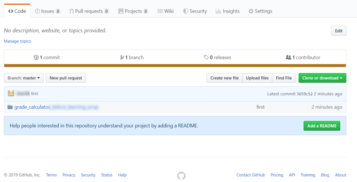The width and height of the screenshot is (357, 182).
Task: Open the Insights tab
Action: (x=227, y=11)
